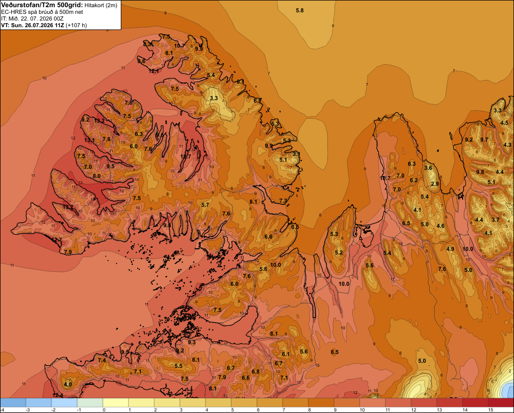Image resolution: width=514 pixels, height=413 pixels.
Task: Click the 3.3 label on the Drangajökull glacier
Action: (214, 98)
